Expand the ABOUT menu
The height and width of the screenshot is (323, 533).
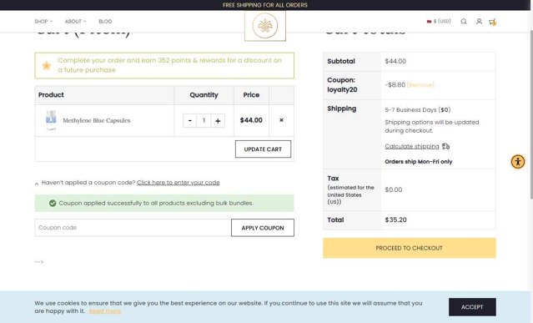[x=75, y=21]
